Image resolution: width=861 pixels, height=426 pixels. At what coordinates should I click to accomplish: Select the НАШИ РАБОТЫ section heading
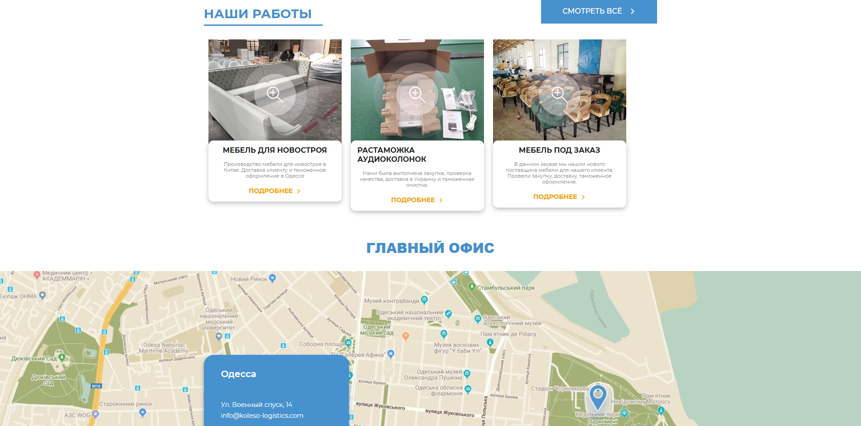click(x=258, y=13)
